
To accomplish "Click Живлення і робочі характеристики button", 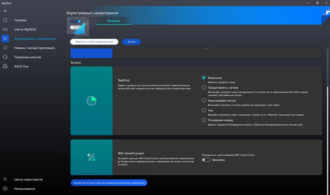I will point(94,42).
